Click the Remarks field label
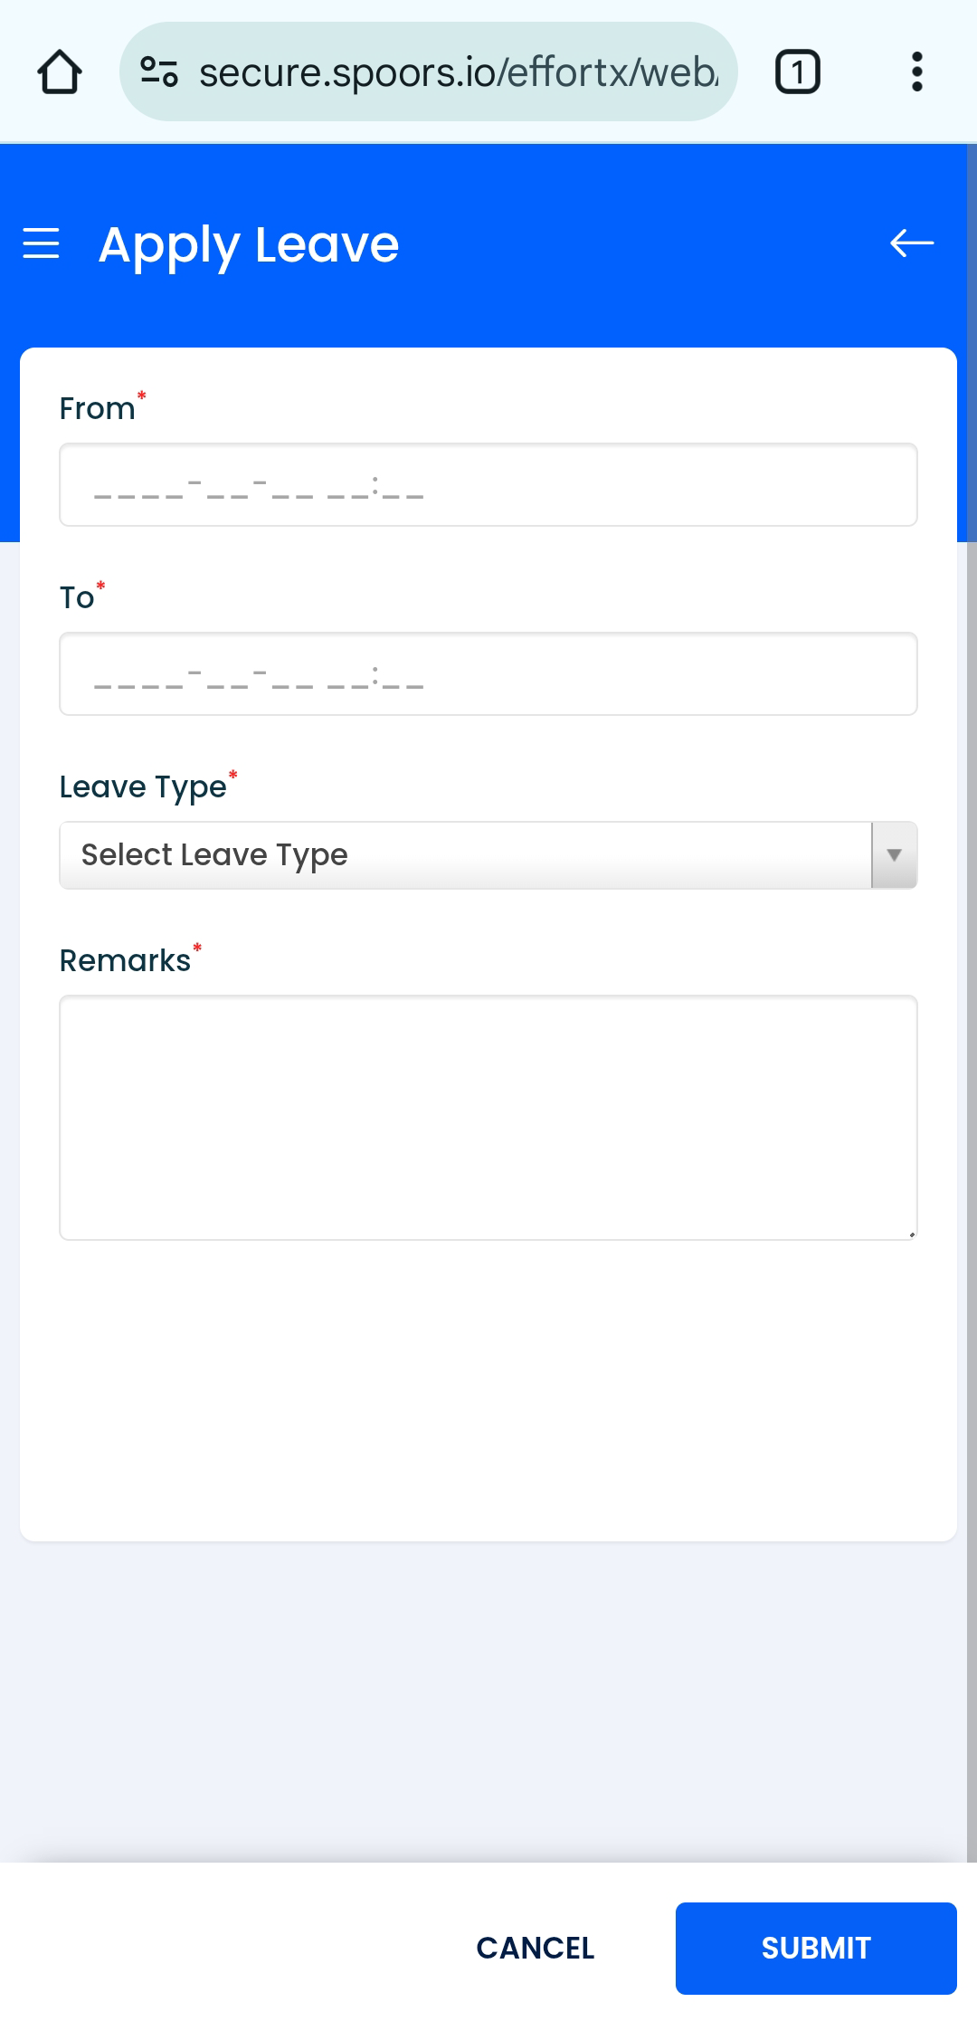The image size is (977, 2021). coord(126,961)
